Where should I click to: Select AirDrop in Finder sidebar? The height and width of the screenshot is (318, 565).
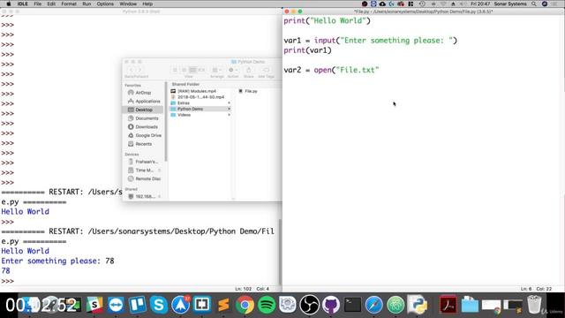click(143, 93)
